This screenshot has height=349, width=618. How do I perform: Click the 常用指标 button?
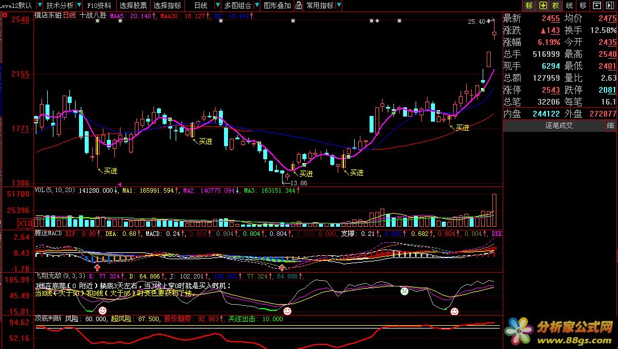tap(320, 6)
